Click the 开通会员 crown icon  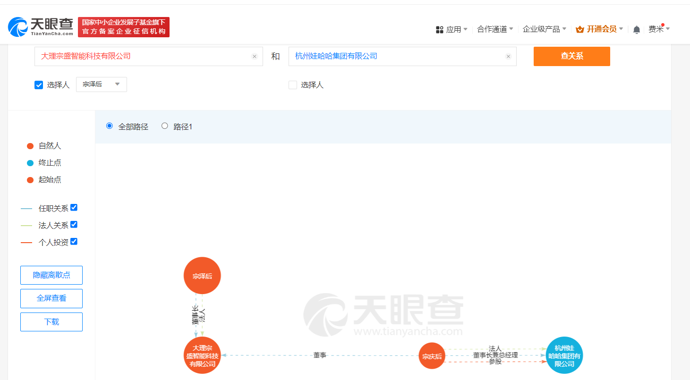coord(579,29)
